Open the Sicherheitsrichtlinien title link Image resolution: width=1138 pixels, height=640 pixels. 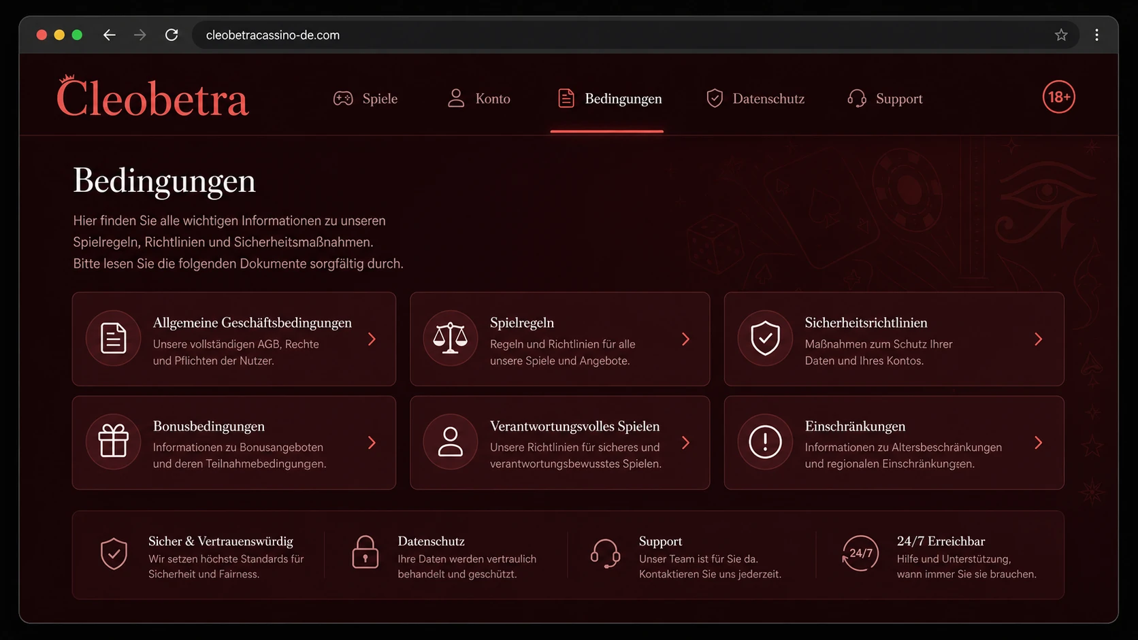coord(866,322)
